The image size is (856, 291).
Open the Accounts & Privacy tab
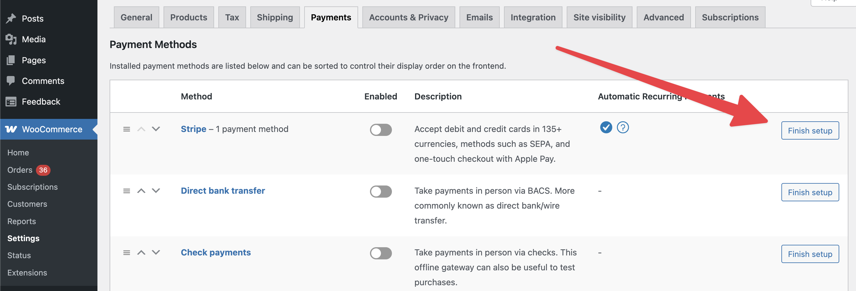[408, 17]
